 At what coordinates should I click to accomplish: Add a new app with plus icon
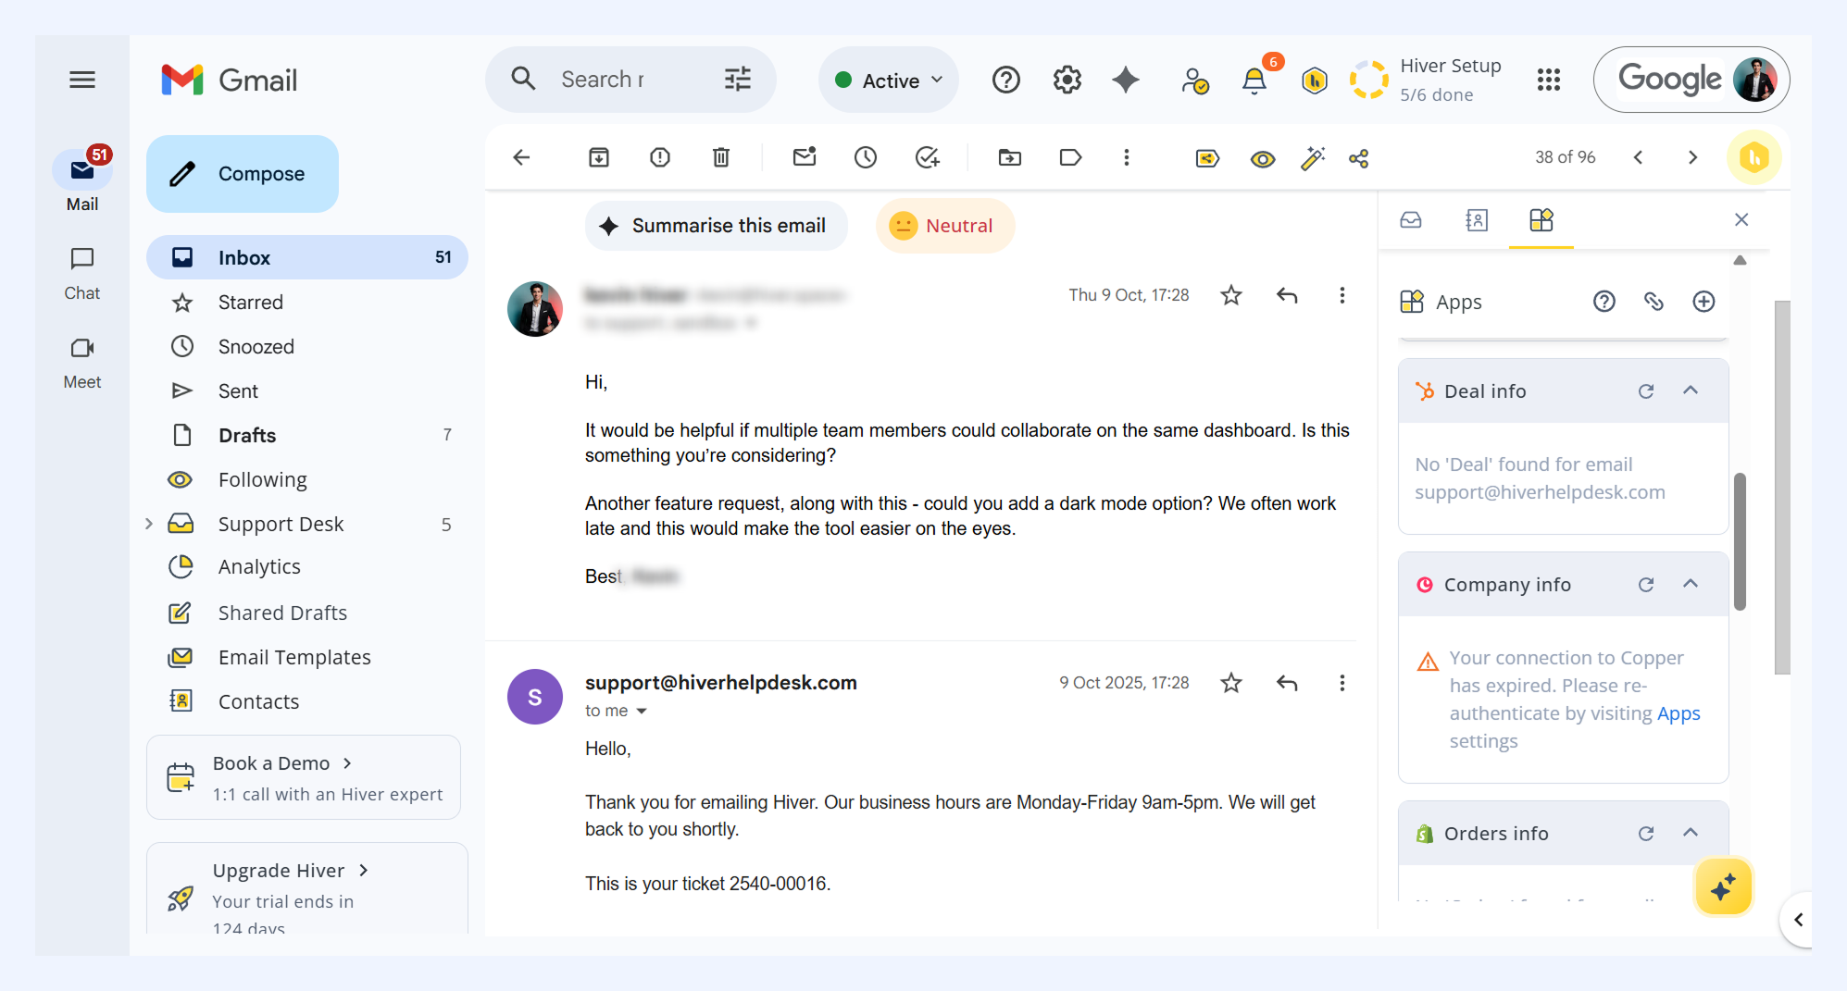tap(1703, 302)
